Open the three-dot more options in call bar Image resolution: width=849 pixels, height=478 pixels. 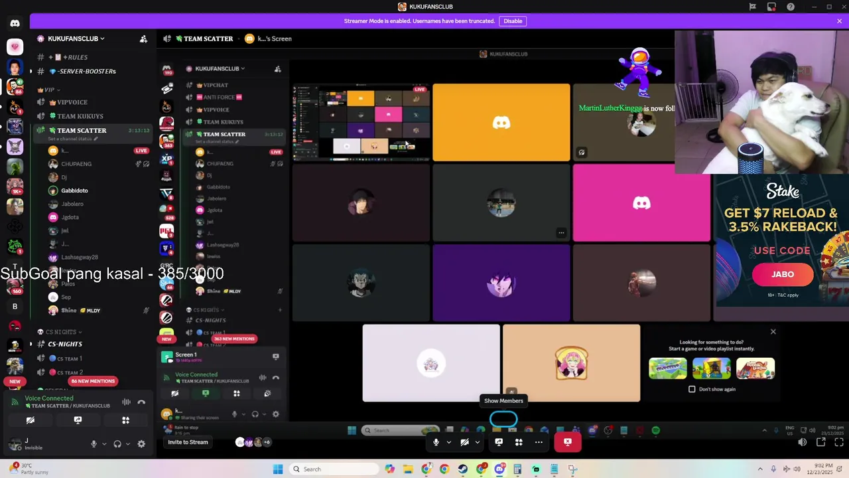539,442
